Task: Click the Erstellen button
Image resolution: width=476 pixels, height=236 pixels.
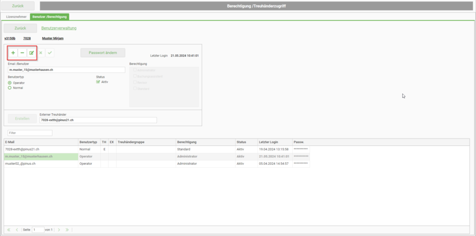Action: [x=22, y=119]
